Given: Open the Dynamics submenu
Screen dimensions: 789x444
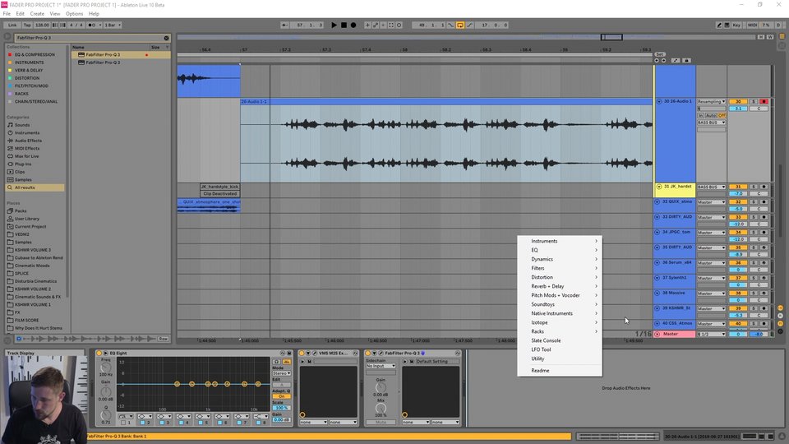Looking at the screenshot, I should [x=560, y=259].
